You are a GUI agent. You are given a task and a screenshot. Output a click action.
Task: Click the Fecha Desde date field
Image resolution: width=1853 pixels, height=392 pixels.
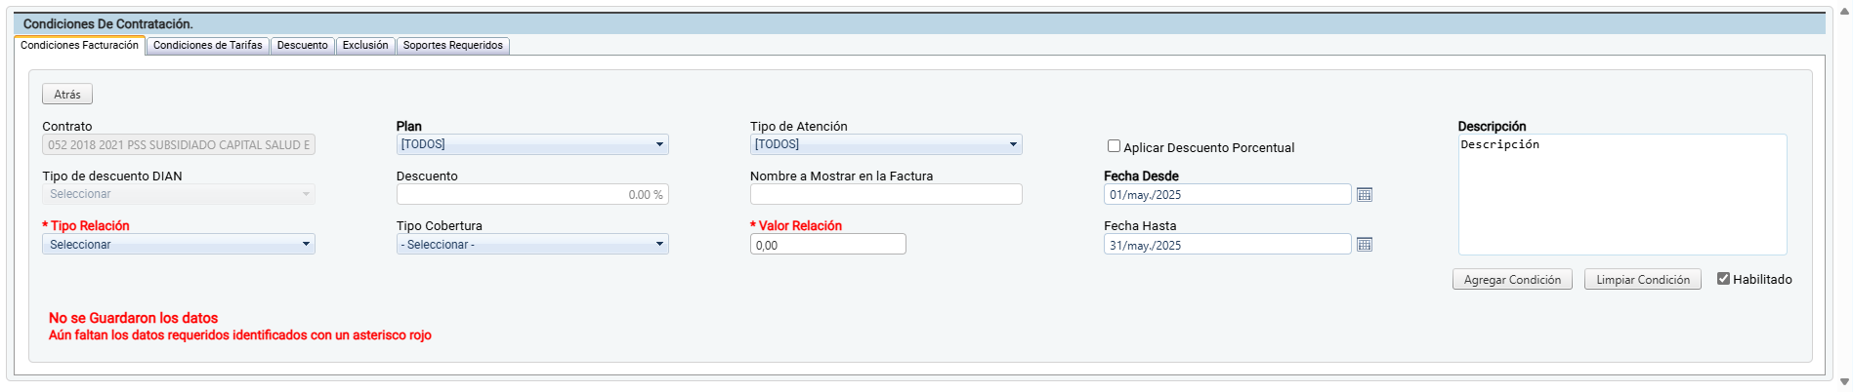click(1227, 195)
